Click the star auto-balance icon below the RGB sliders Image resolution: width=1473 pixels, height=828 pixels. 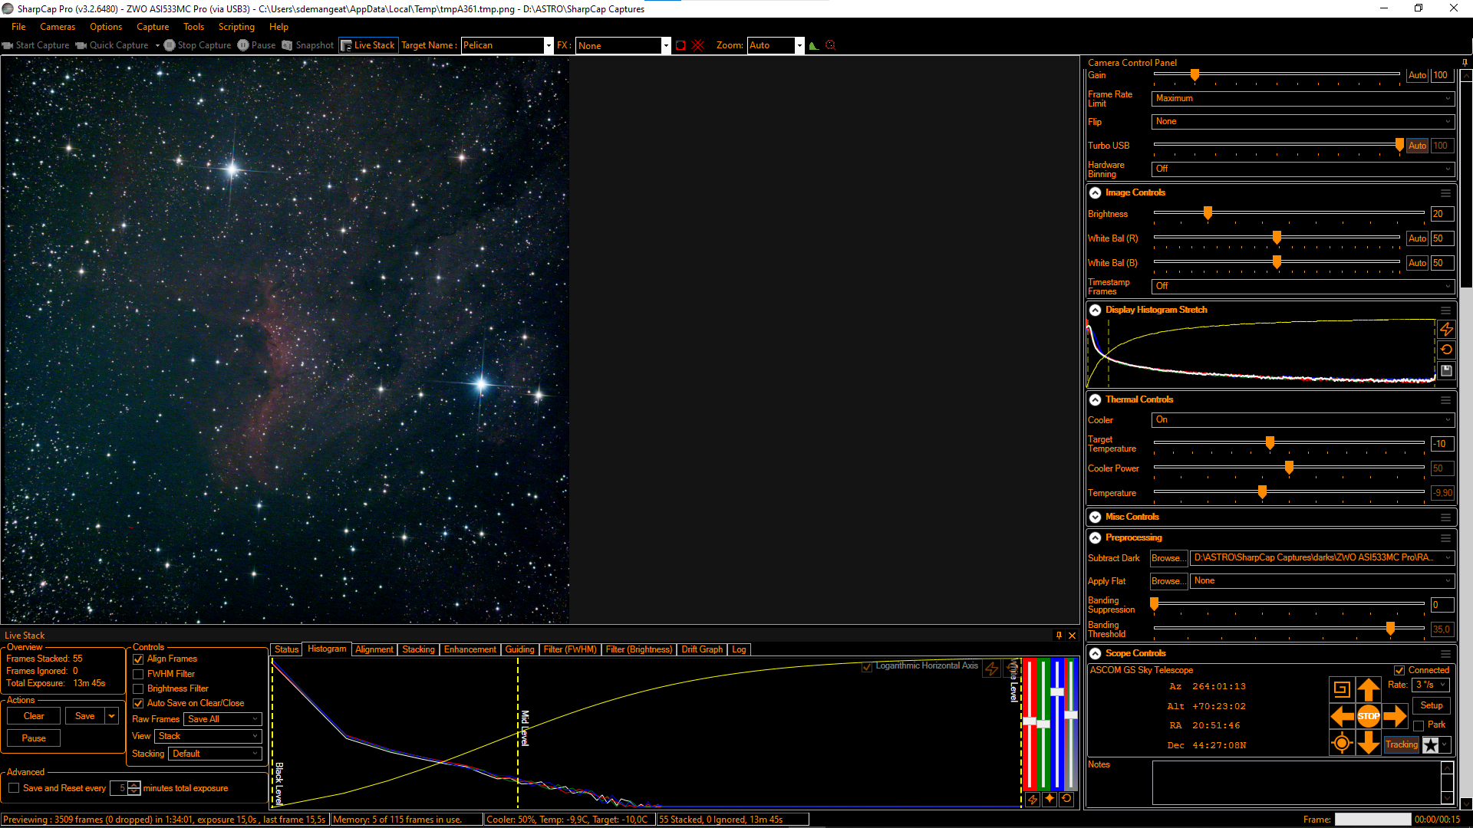[1050, 799]
